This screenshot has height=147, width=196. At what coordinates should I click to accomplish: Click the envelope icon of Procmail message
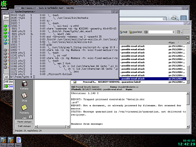click(75, 82)
